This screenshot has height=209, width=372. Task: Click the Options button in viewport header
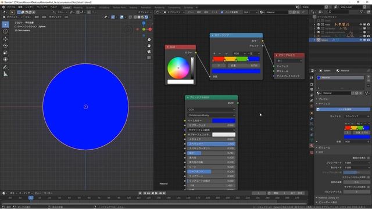(144, 12)
